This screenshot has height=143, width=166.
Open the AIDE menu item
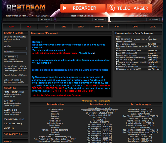tap(29, 27)
